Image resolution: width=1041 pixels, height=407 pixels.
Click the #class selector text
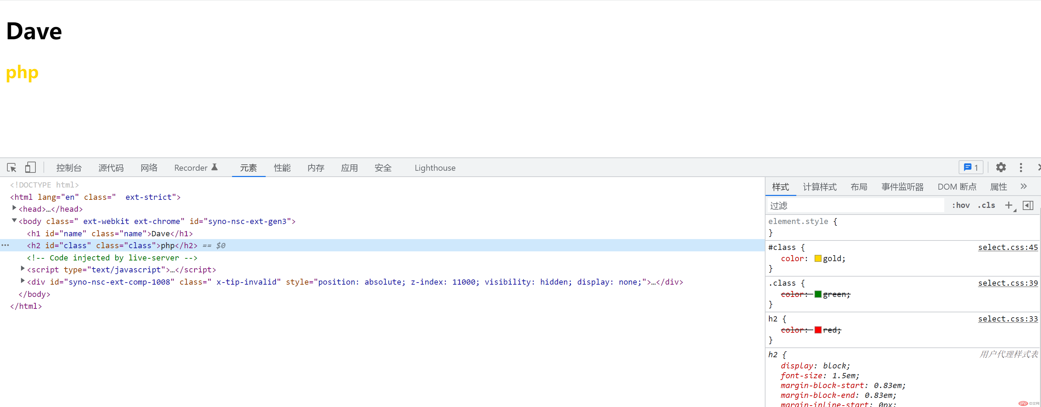click(x=782, y=247)
